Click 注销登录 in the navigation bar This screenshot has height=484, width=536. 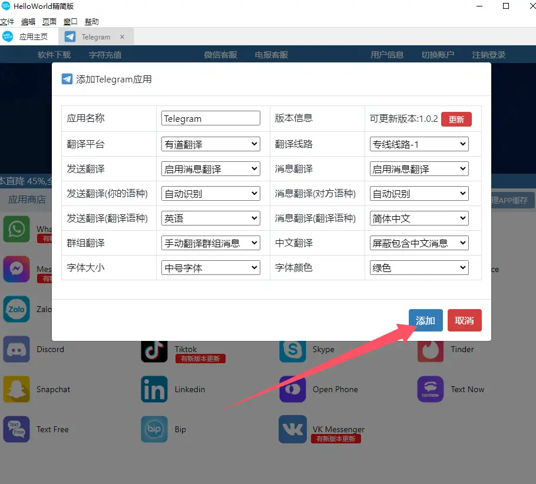click(x=489, y=55)
